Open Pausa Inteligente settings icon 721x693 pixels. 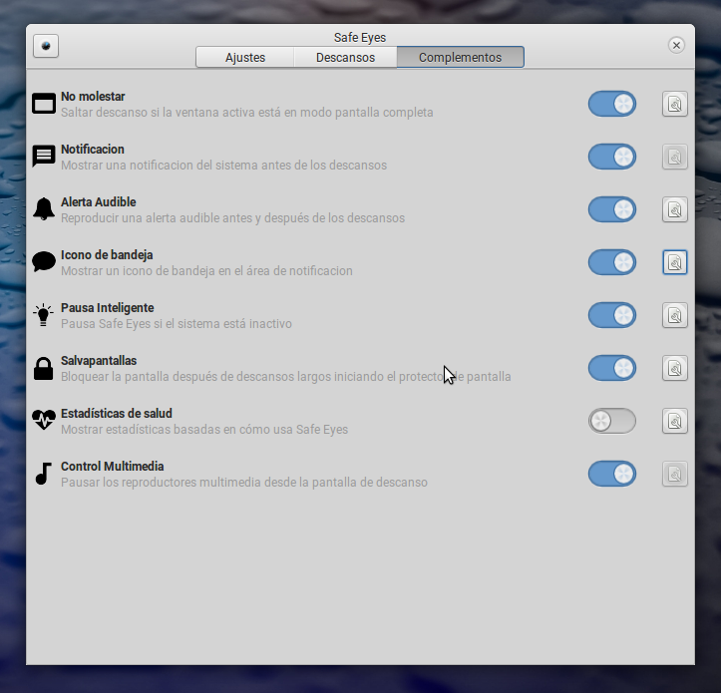675,315
